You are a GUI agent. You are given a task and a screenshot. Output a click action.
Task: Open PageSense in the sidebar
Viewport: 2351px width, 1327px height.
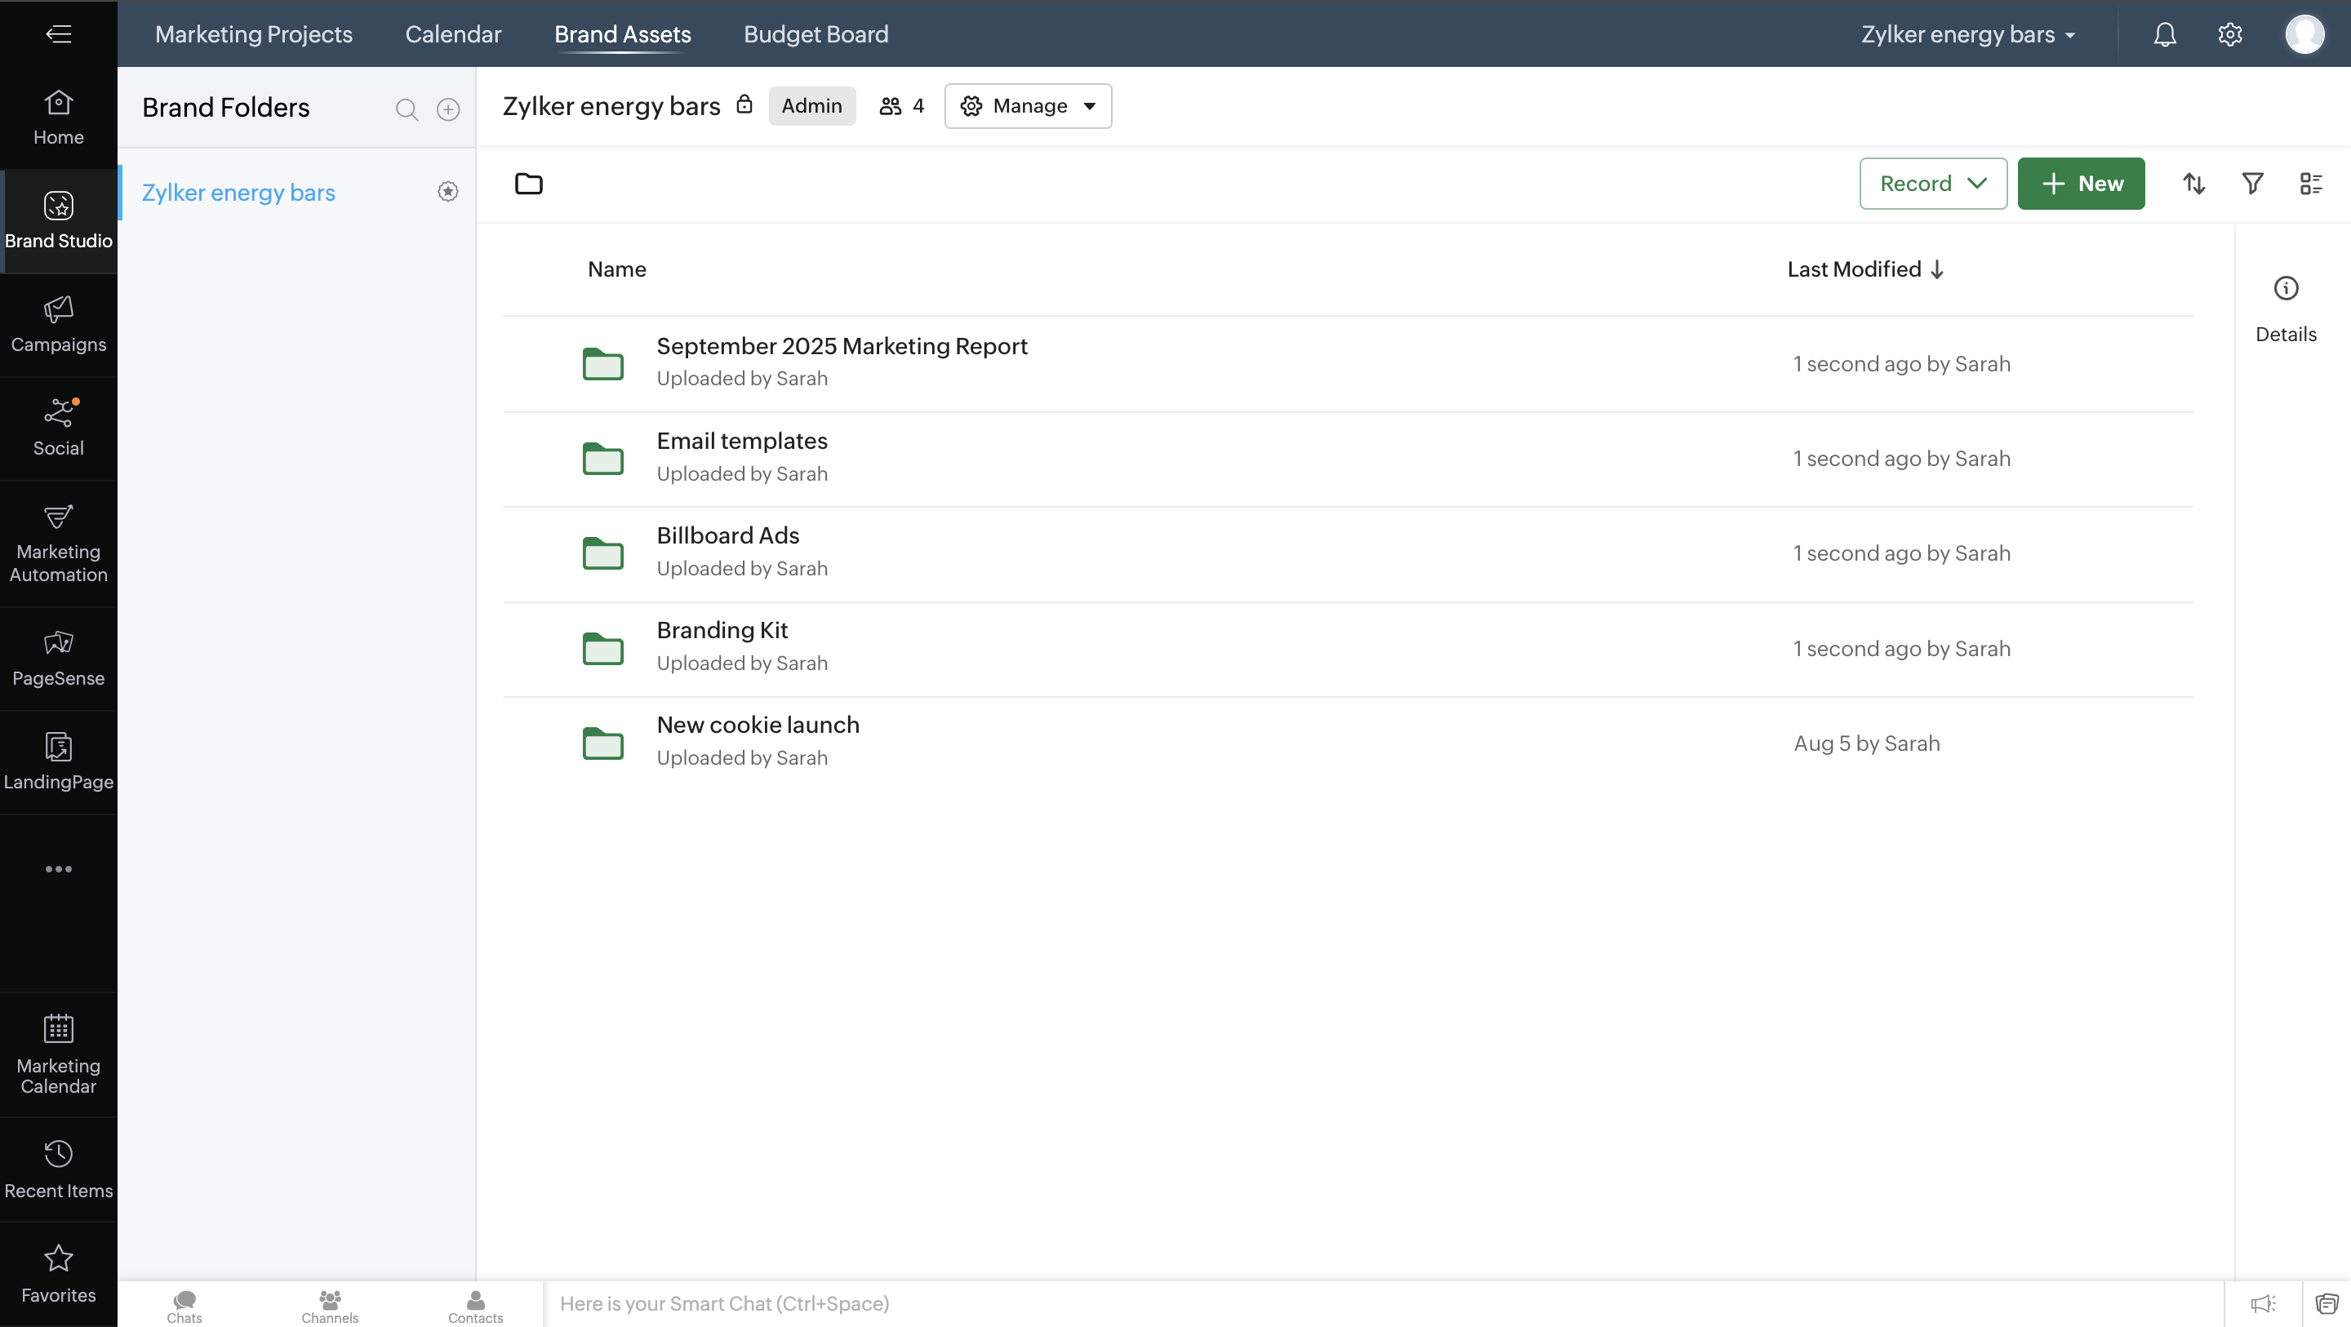[x=59, y=658]
